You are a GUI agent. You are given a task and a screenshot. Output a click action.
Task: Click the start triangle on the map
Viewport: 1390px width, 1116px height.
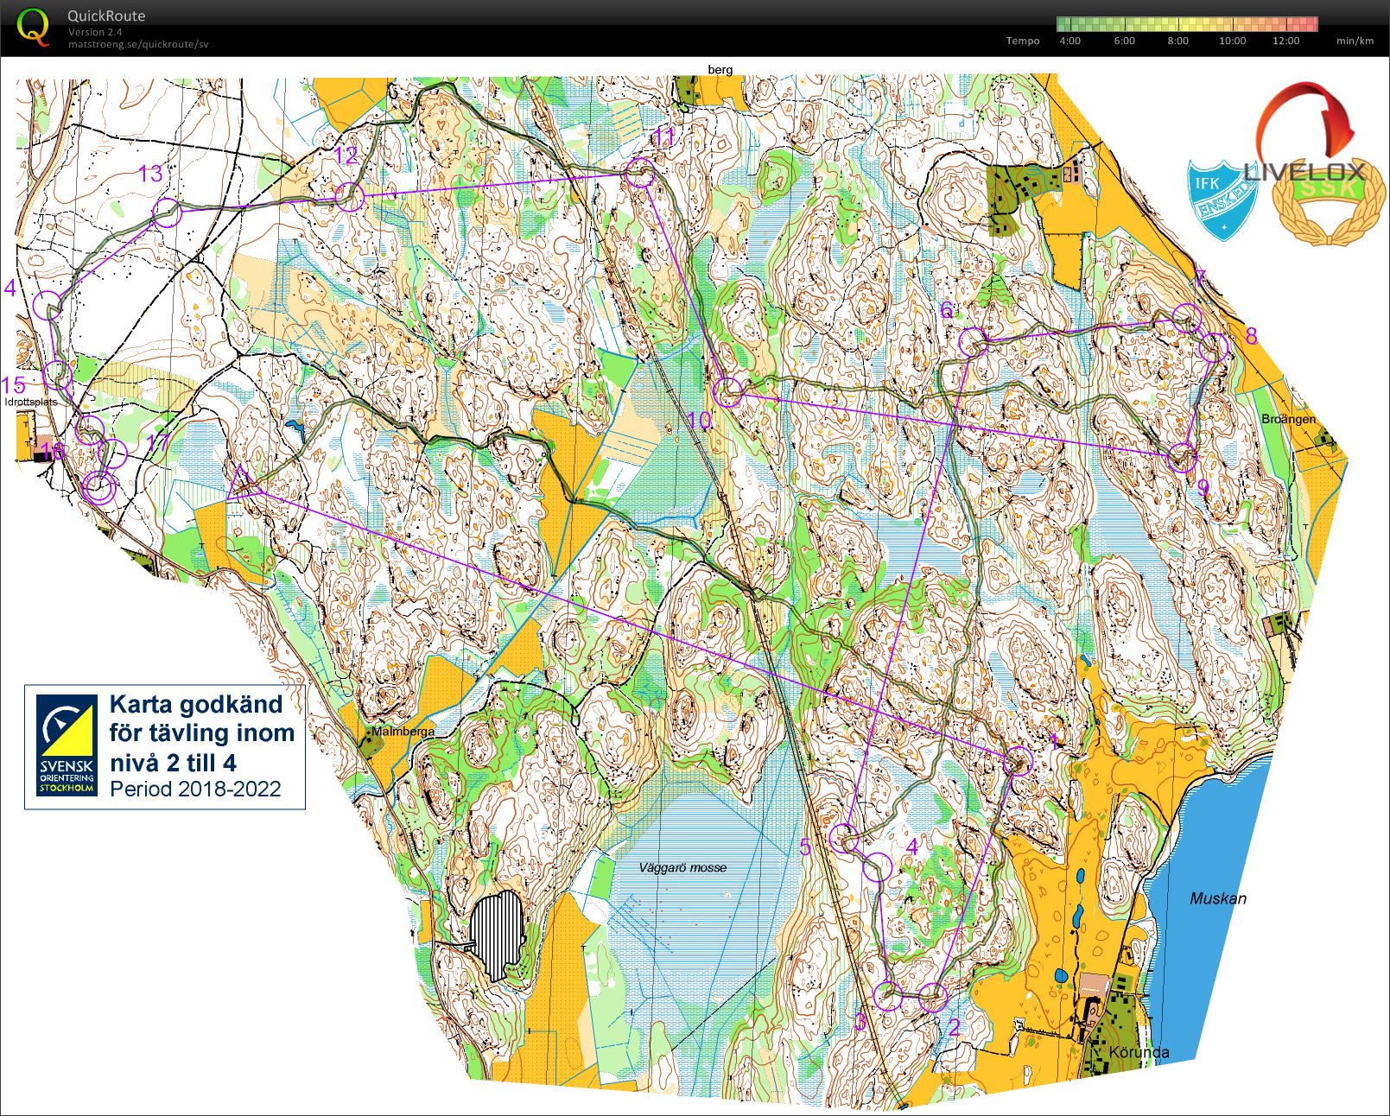click(244, 485)
